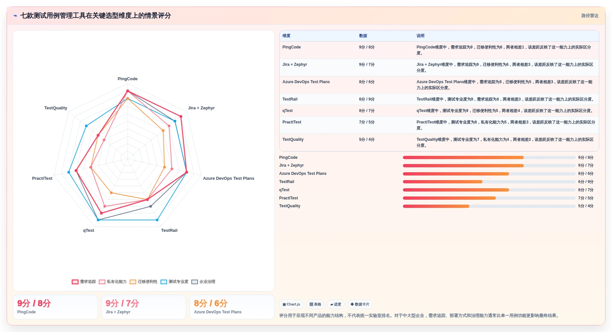Screen dimensions: 612x332
Task: Open the Azure DevOps Test Plans 8分 / 6分 card
Action: click(232, 307)
